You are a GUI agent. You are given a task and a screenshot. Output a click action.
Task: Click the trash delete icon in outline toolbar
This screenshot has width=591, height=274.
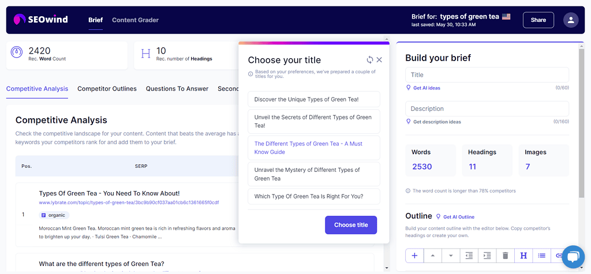click(x=506, y=256)
